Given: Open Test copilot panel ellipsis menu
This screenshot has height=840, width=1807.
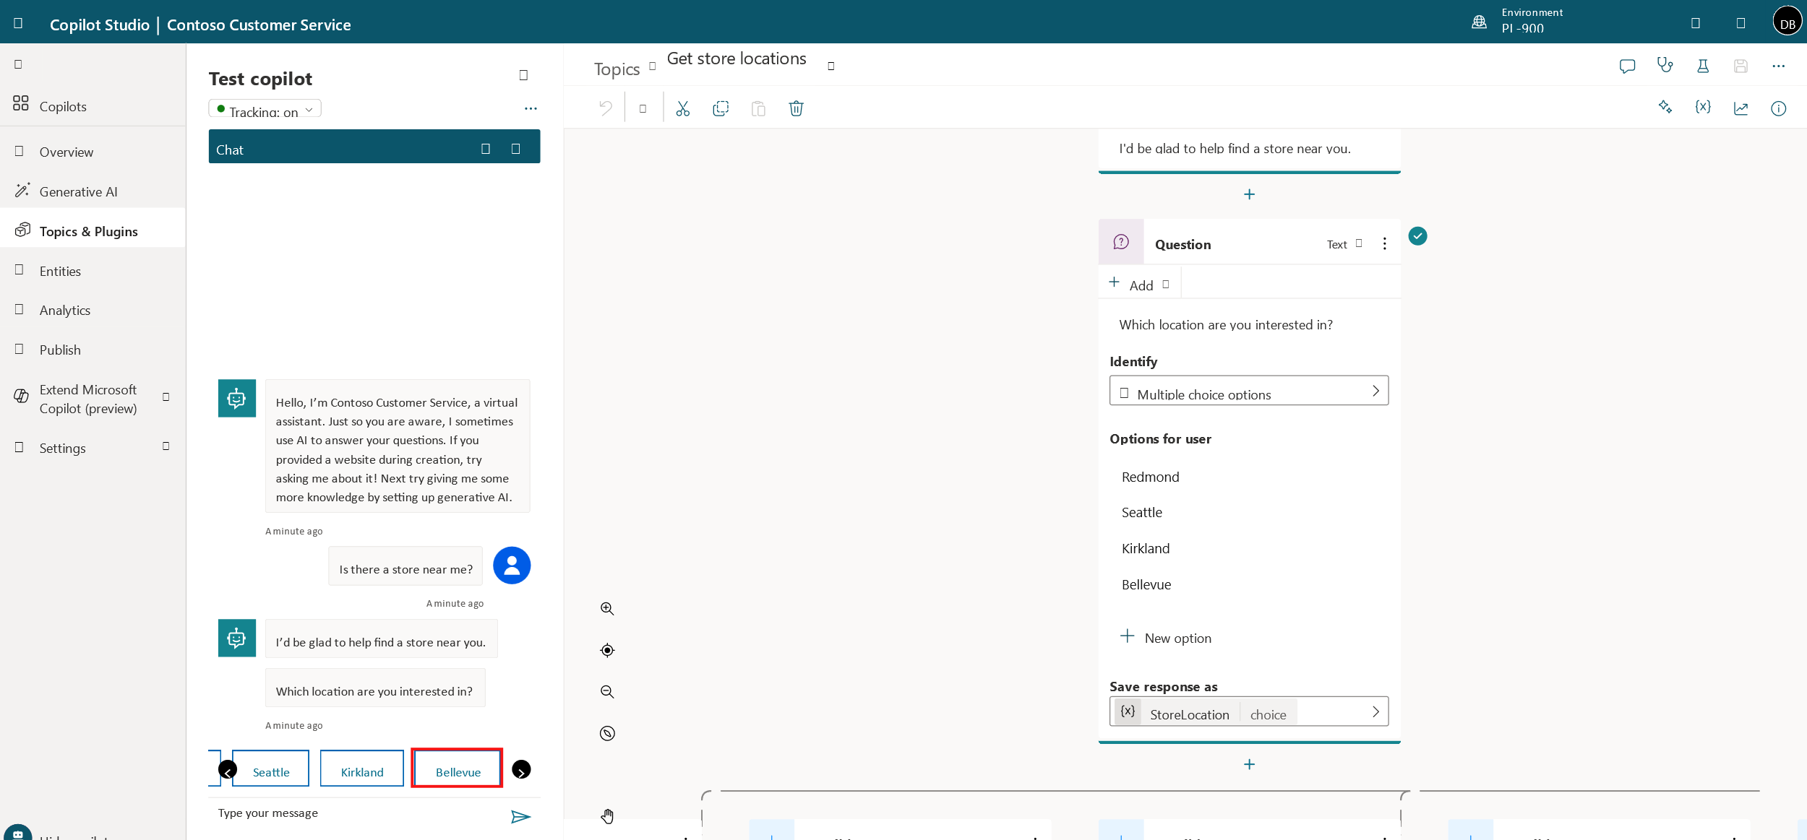Looking at the screenshot, I should point(531,108).
